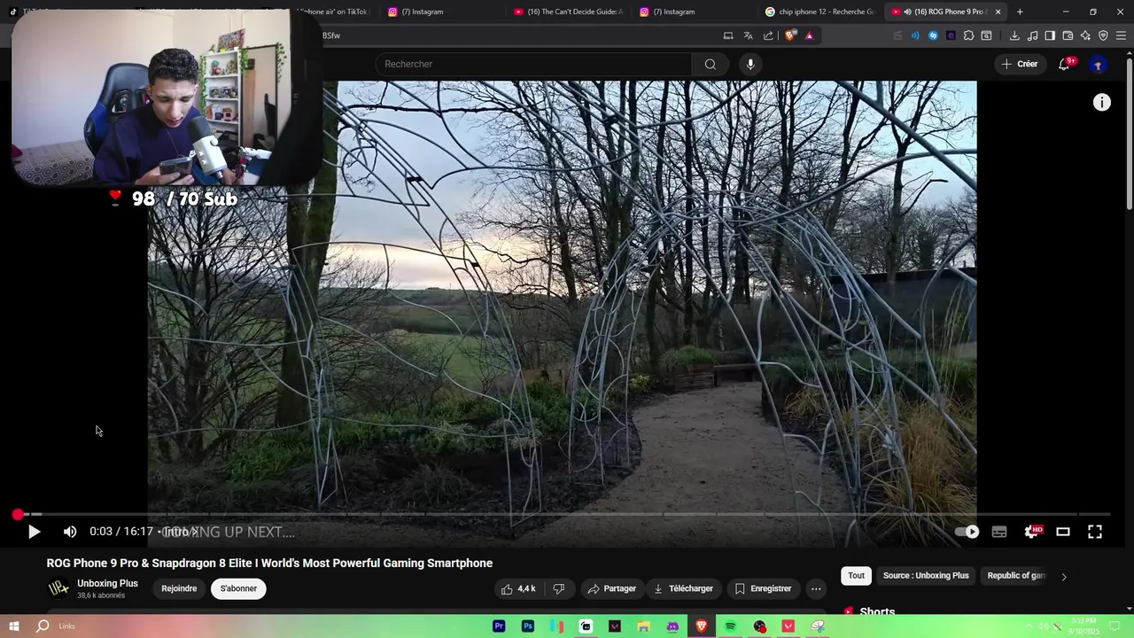Click the Rechercher search field
Screen dimensions: 1134x638
coord(533,64)
